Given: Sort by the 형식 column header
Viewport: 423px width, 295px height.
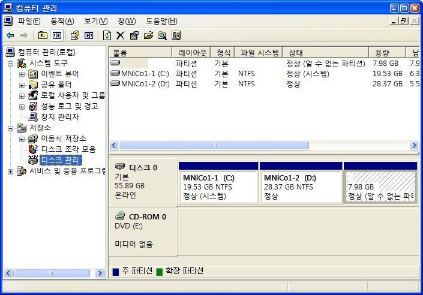Looking at the screenshot, I should click(222, 52).
